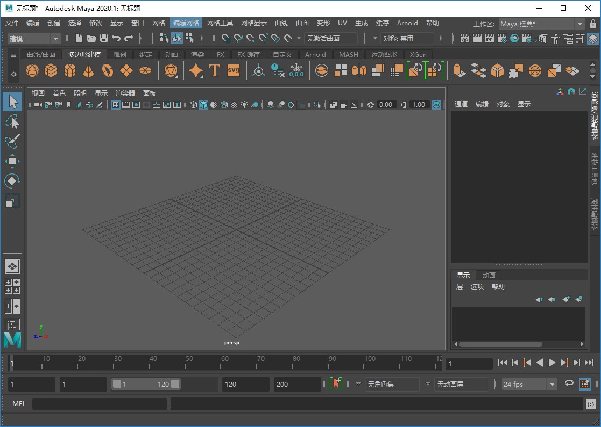Activate the Scale tool
The image size is (601, 427).
click(12, 200)
